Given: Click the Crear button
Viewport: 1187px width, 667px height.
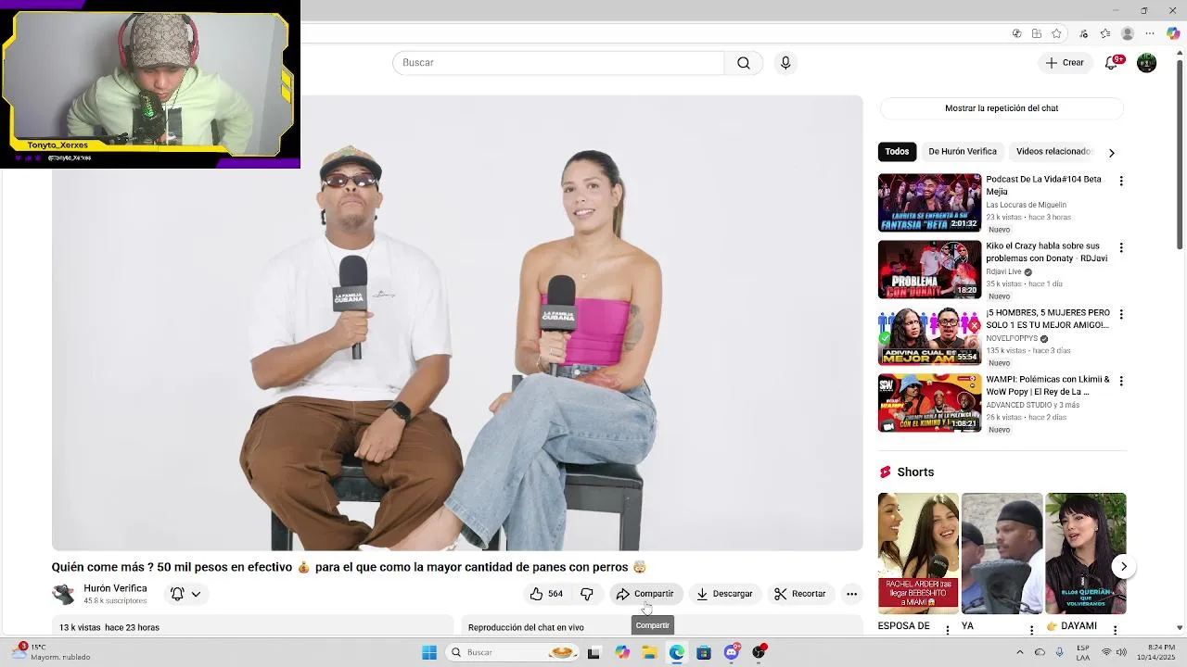Looking at the screenshot, I should pos(1064,63).
